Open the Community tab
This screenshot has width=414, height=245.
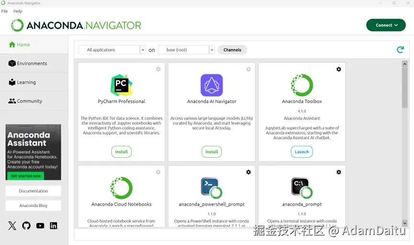(x=34, y=101)
